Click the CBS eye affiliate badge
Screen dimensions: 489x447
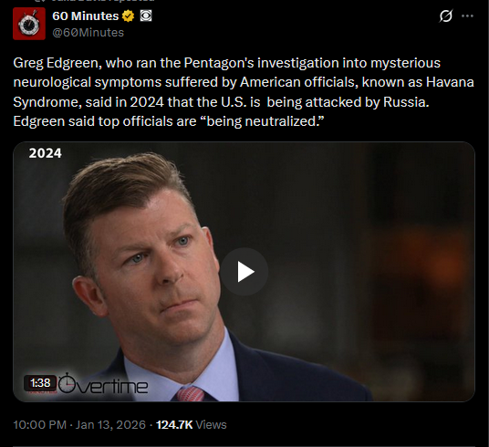point(146,16)
